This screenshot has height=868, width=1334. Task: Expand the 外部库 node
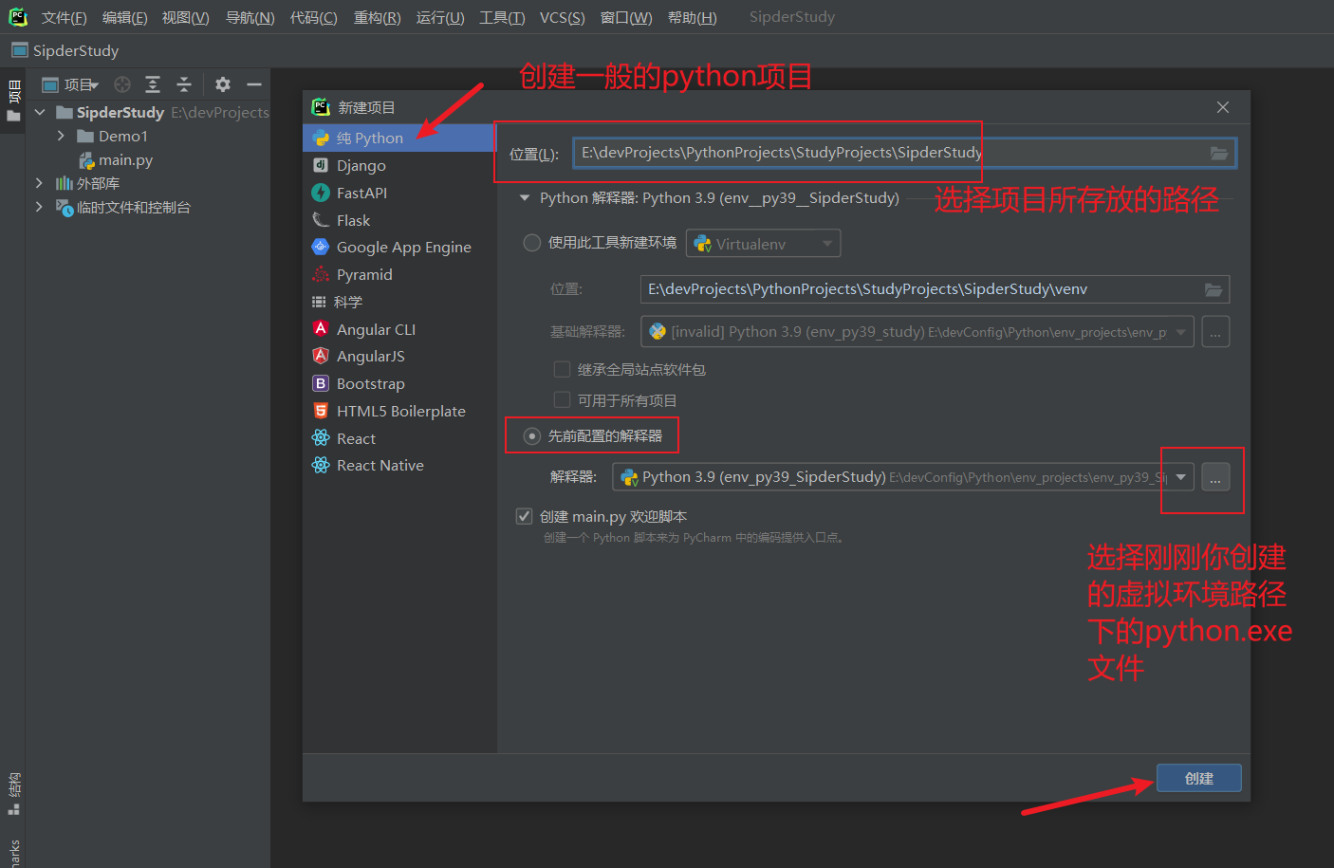pos(39,183)
